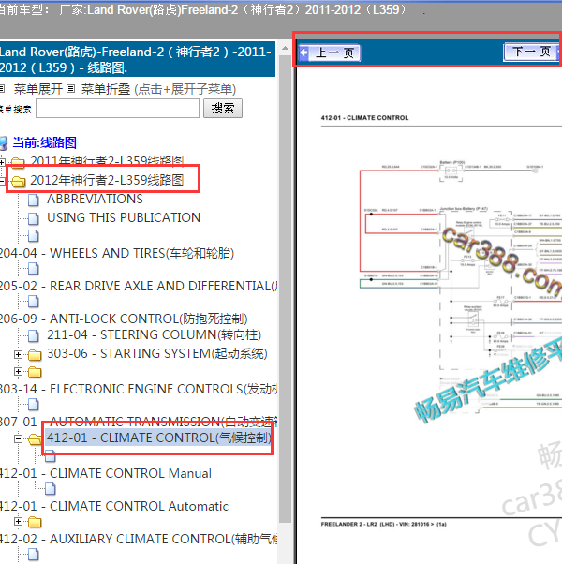
Task: Click folder icon preceding 412-02 AUXILIARY CLIMATE CONTROL
Action: tap(35, 522)
